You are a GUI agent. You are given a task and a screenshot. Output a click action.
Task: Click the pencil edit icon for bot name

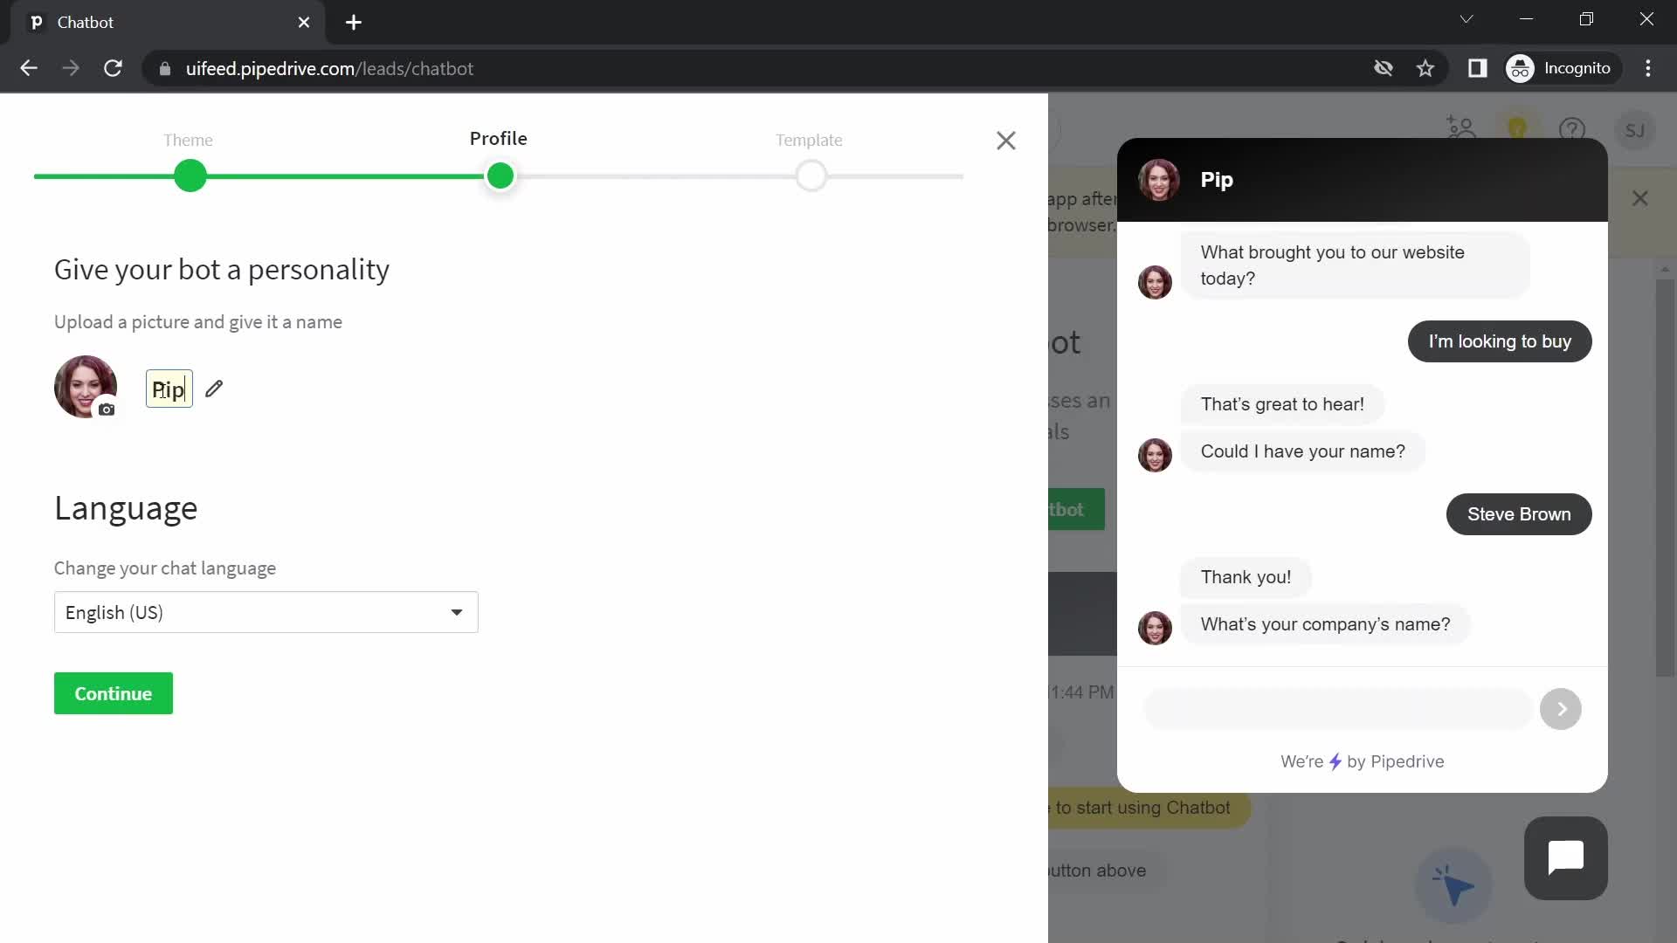[213, 388]
